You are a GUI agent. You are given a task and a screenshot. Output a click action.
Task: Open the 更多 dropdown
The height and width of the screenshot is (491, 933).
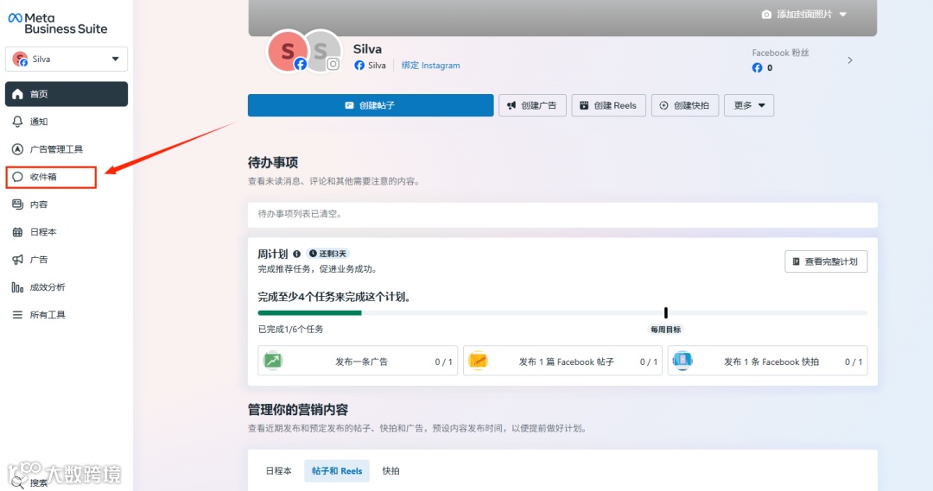pyautogui.click(x=749, y=105)
